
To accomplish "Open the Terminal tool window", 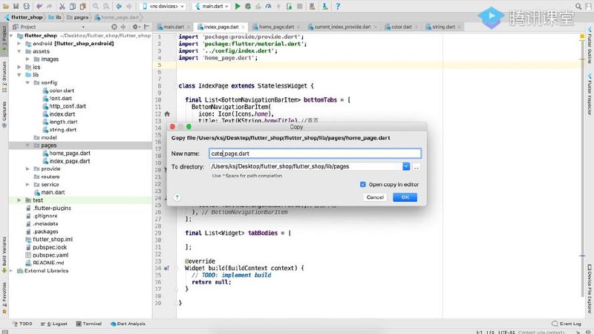I will [x=91, y=324].
